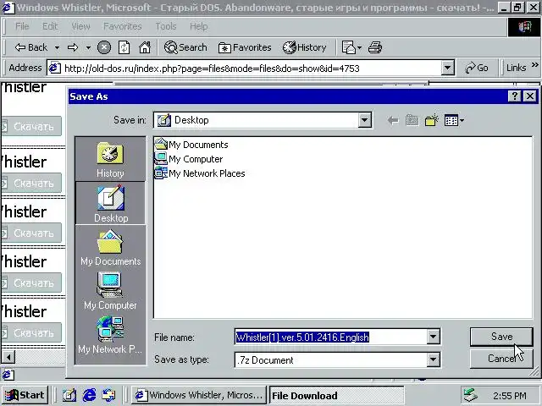The width and height of the screenshot is (542, 406).
Task: Expand the File name dropdown arrow
Action: point(433,337)
